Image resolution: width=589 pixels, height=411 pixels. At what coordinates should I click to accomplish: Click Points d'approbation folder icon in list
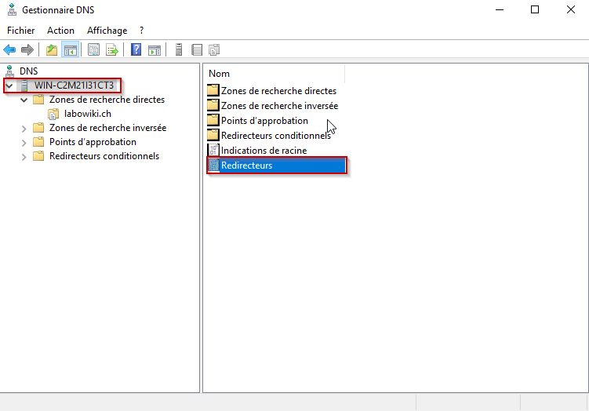coord(213,121)
